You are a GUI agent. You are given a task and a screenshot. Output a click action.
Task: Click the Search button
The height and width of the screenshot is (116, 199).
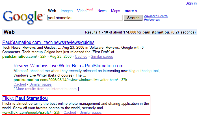tap(133, 18)
